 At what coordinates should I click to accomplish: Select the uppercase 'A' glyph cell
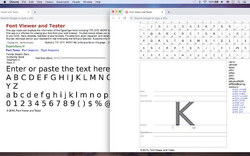[159, 34]
